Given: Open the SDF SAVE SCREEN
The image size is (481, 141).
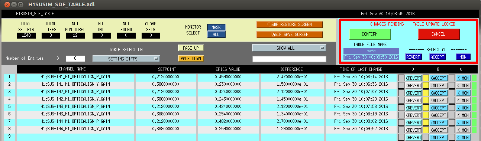Looking at the screenshot, I should point(290,35).
